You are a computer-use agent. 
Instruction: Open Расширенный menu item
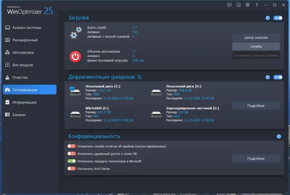tap(30, 40)
